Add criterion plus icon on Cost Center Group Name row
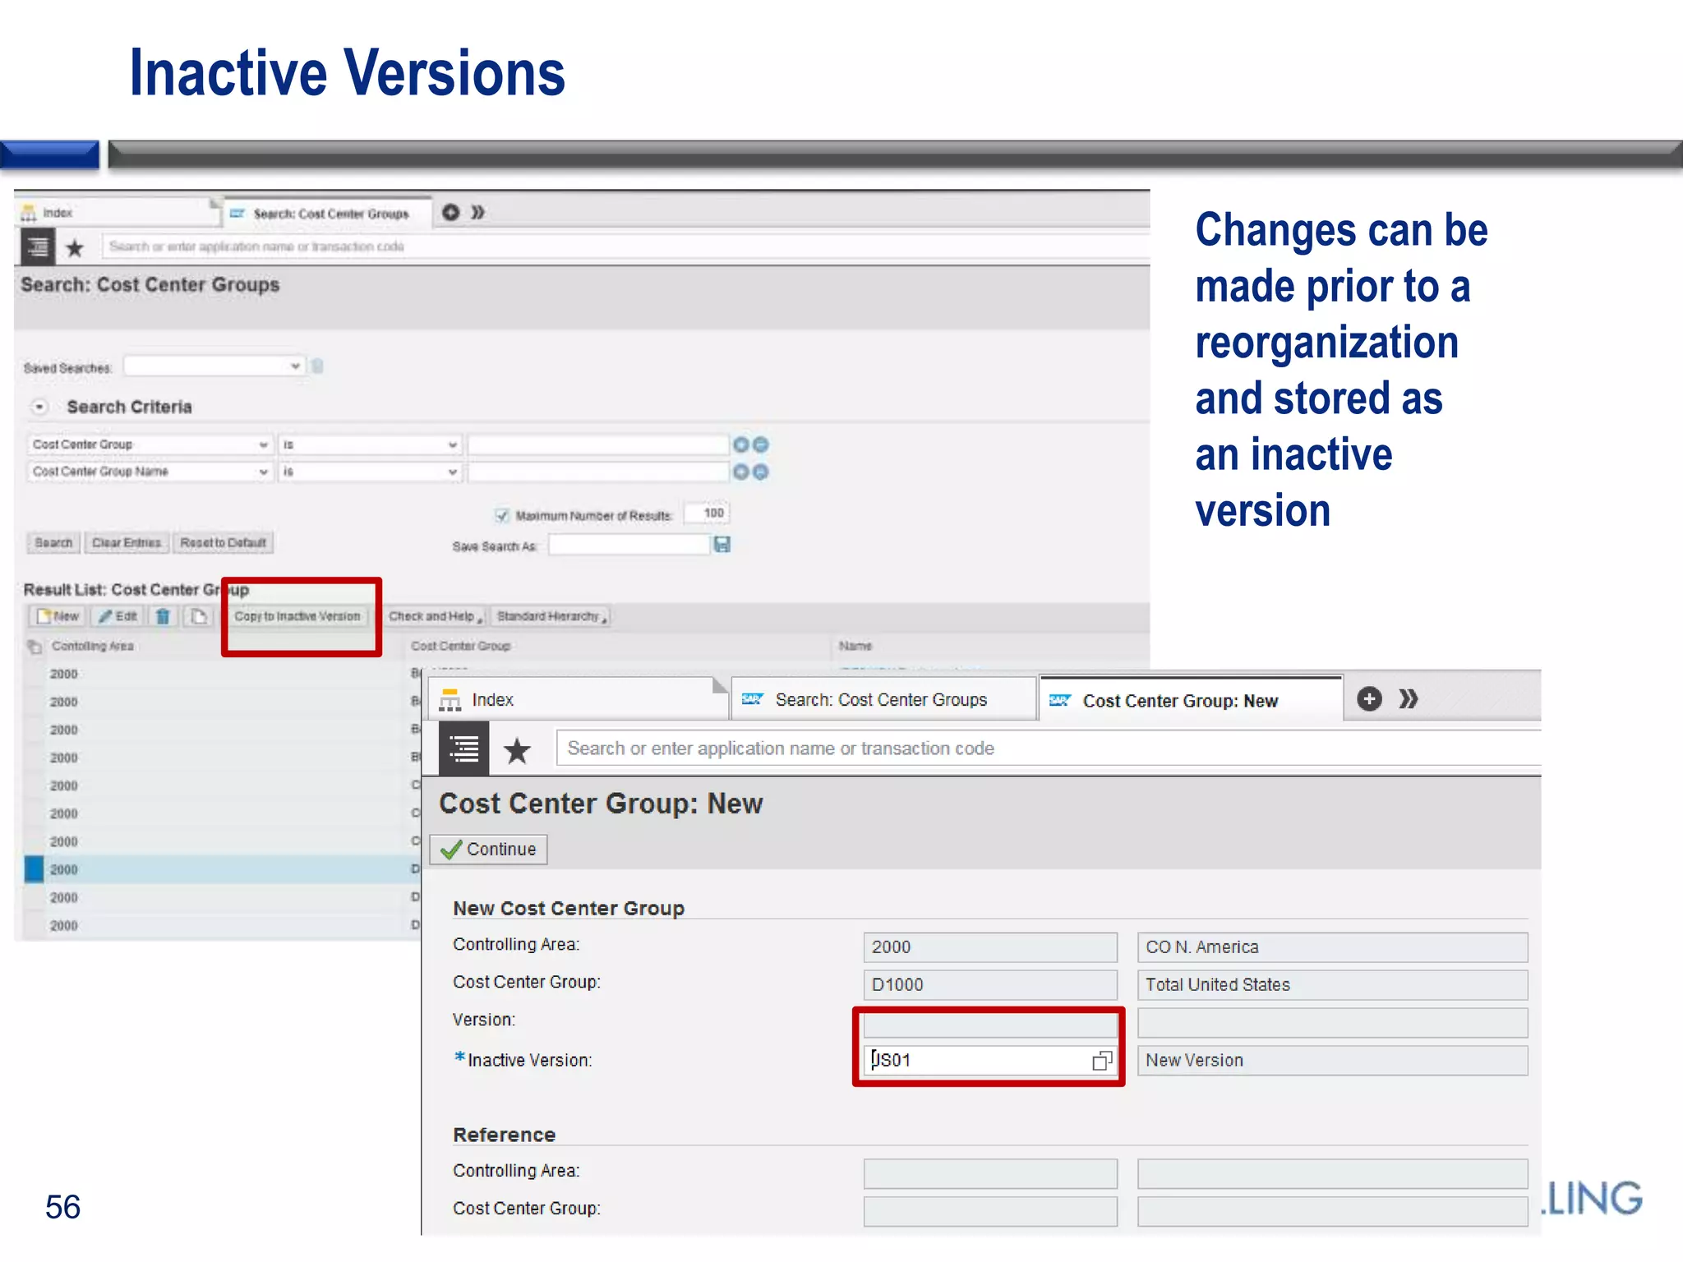Viewport: 1683px width, 1262px height. coord(740,472)
